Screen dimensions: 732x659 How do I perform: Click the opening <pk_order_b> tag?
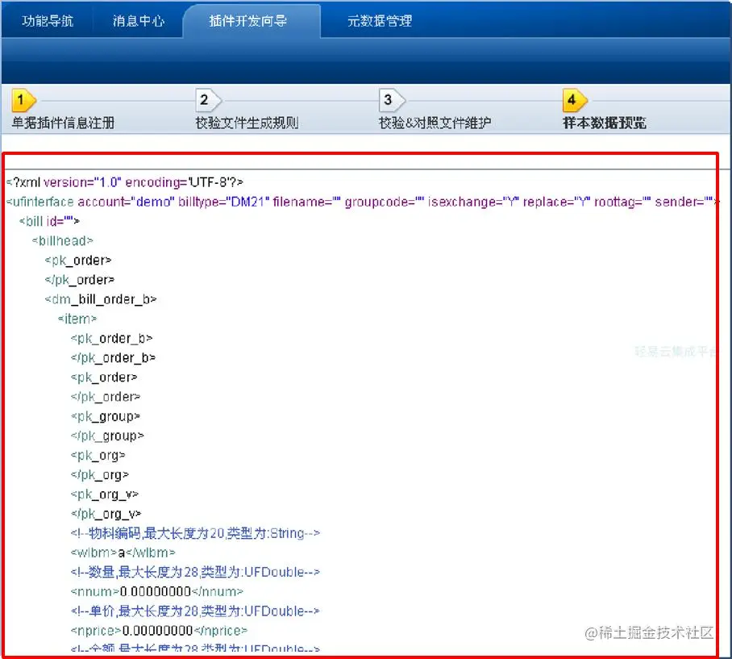coord(111,338)
